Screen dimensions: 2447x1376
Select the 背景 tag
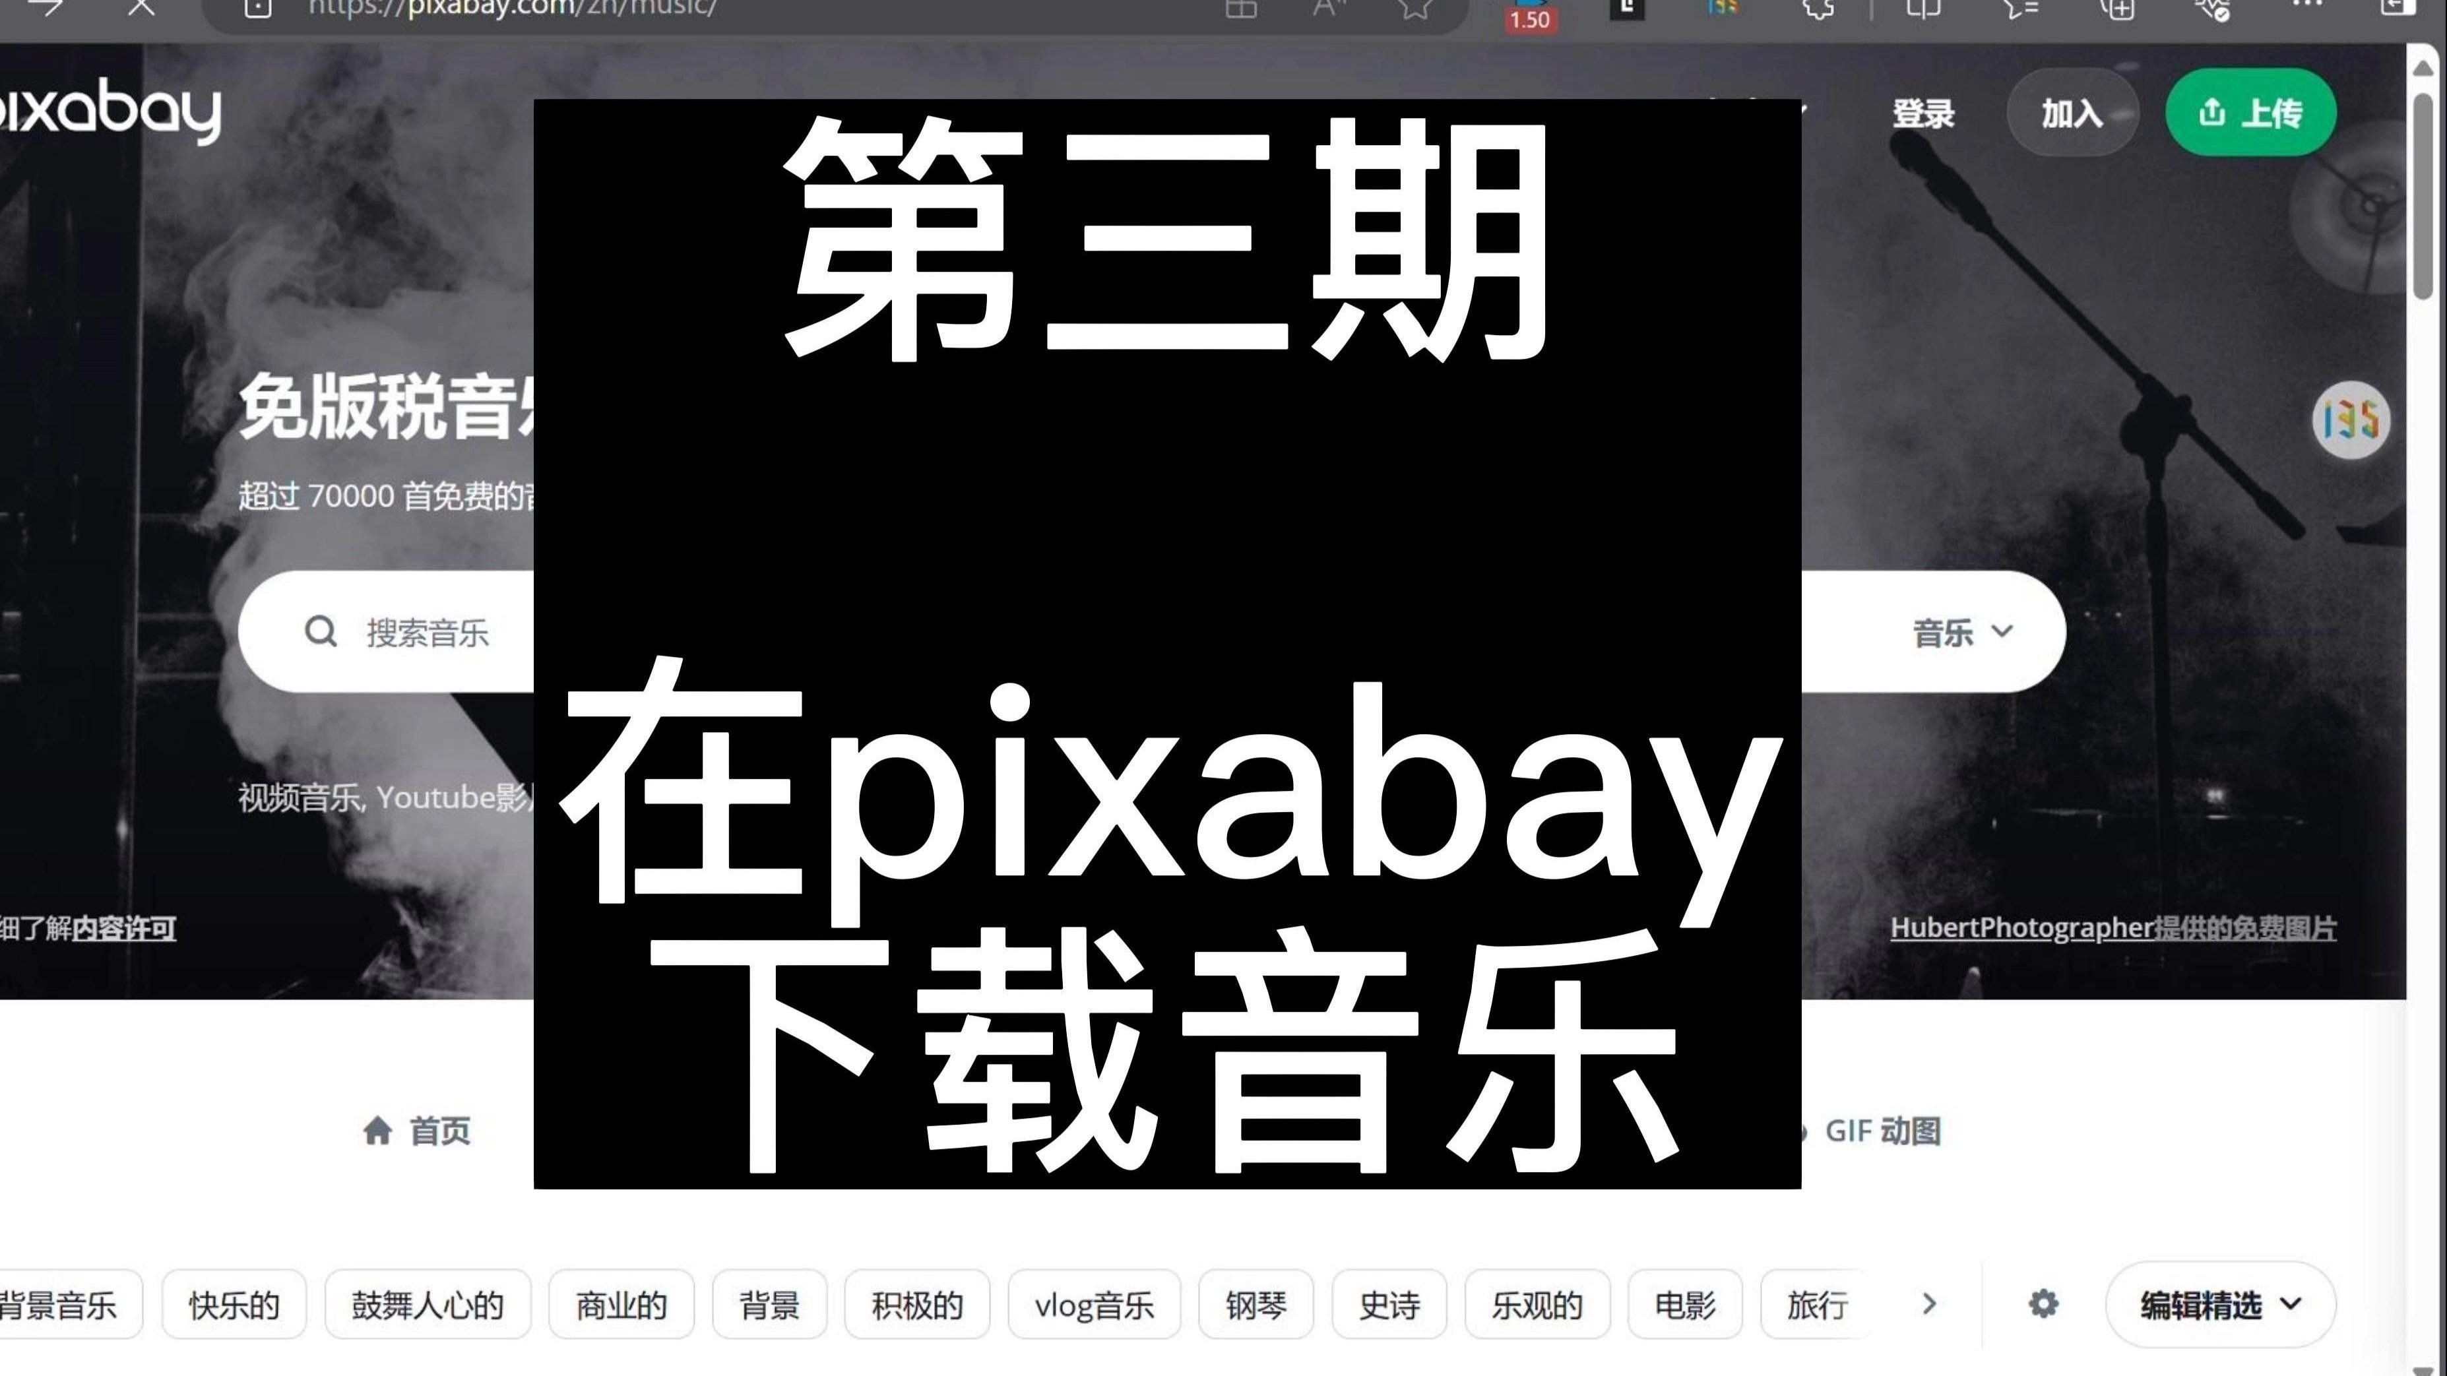(x=769, y=1305)
